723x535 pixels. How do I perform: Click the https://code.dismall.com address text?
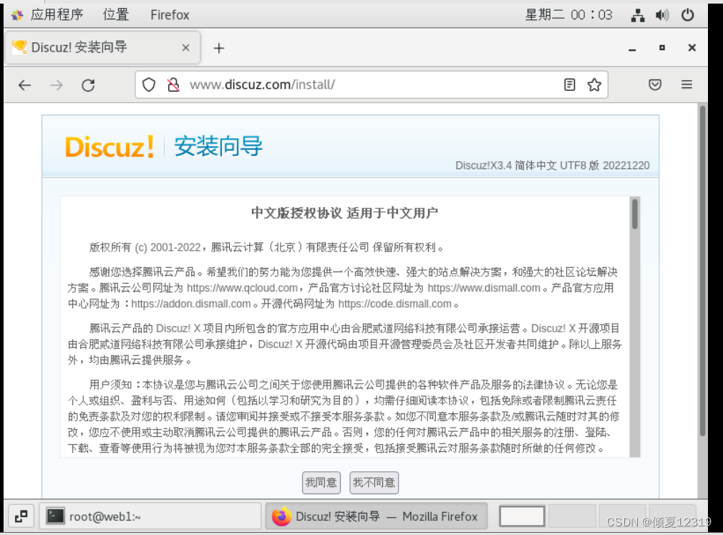pos(394,304)
